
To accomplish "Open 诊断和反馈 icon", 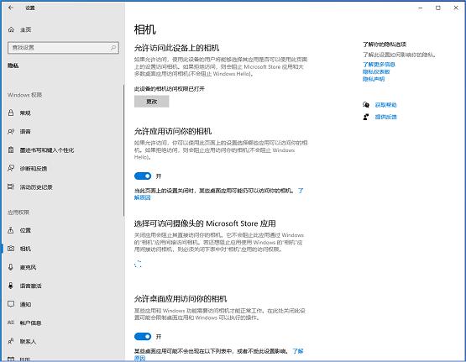I will 11,168.
